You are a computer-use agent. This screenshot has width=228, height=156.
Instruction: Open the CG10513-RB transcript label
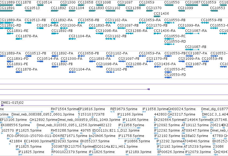pyautogui.click(x=35, y=20)
